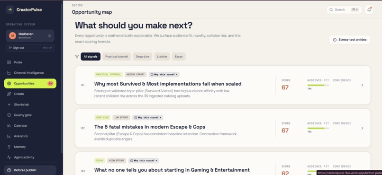Open 'What no one tells you about starting' title

pos(172,170)
